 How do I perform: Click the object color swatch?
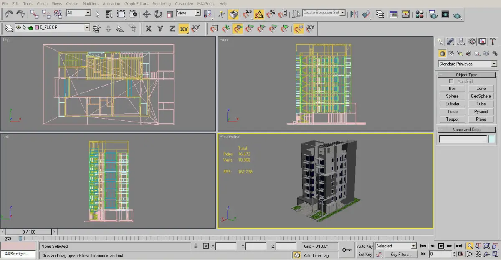[x=492, y=139]
